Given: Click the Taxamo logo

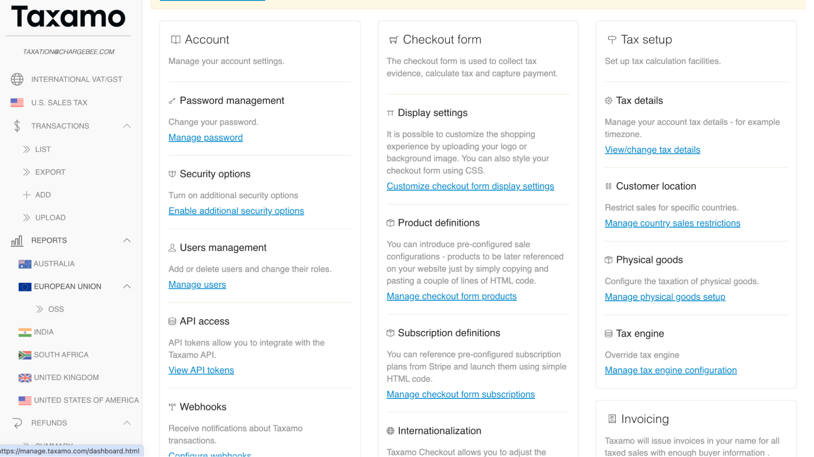Looking at the screenshot, I should [68, 17].
